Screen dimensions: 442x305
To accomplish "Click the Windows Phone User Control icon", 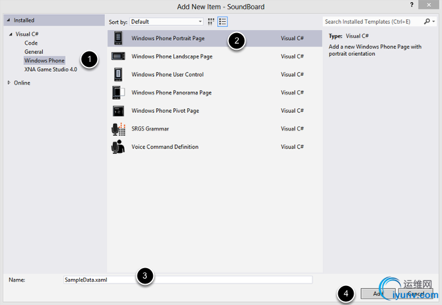I will [x=118, y=74].
